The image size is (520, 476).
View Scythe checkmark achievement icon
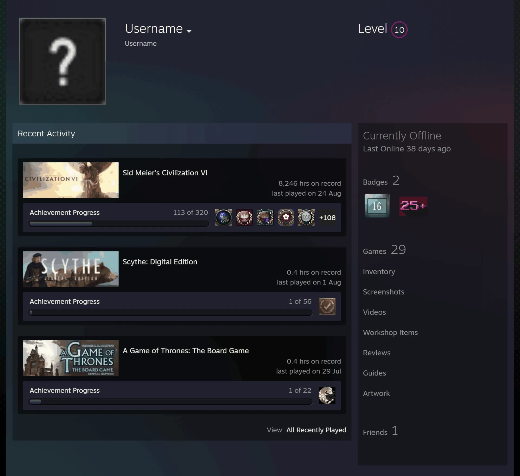327,306
